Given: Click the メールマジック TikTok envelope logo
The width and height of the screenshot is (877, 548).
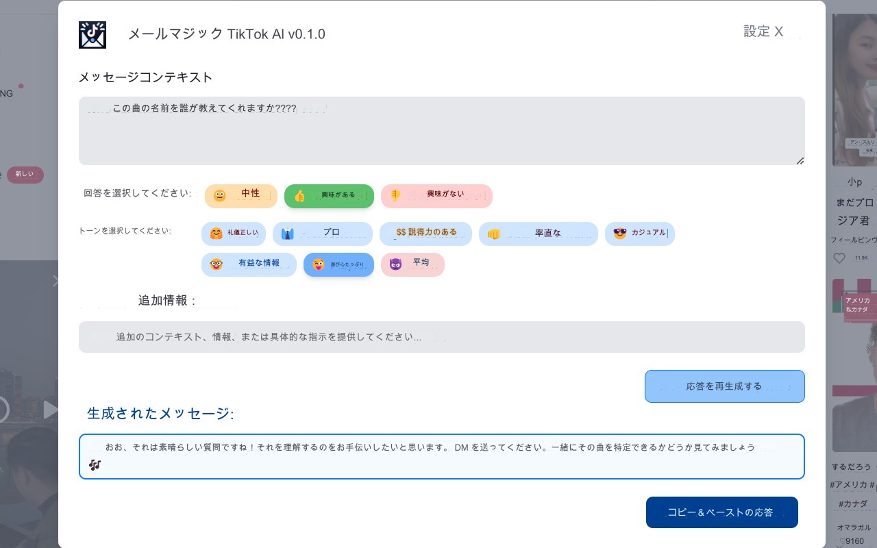Looking at the screenshot, I should tap(92, 34).
